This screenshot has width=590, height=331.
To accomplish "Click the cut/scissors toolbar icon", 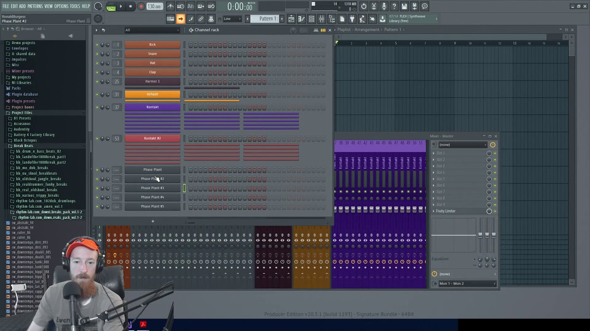I will pos(374,6).
